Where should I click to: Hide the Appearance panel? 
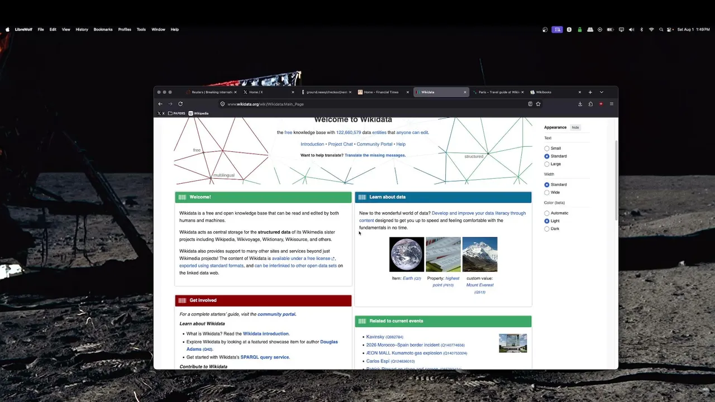pos(575,127)
